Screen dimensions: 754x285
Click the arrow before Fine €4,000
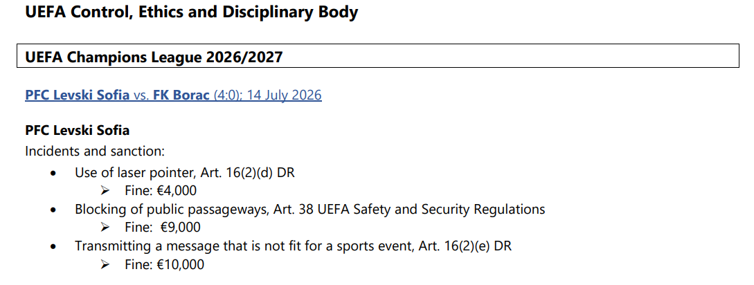(x=105, y=191)
